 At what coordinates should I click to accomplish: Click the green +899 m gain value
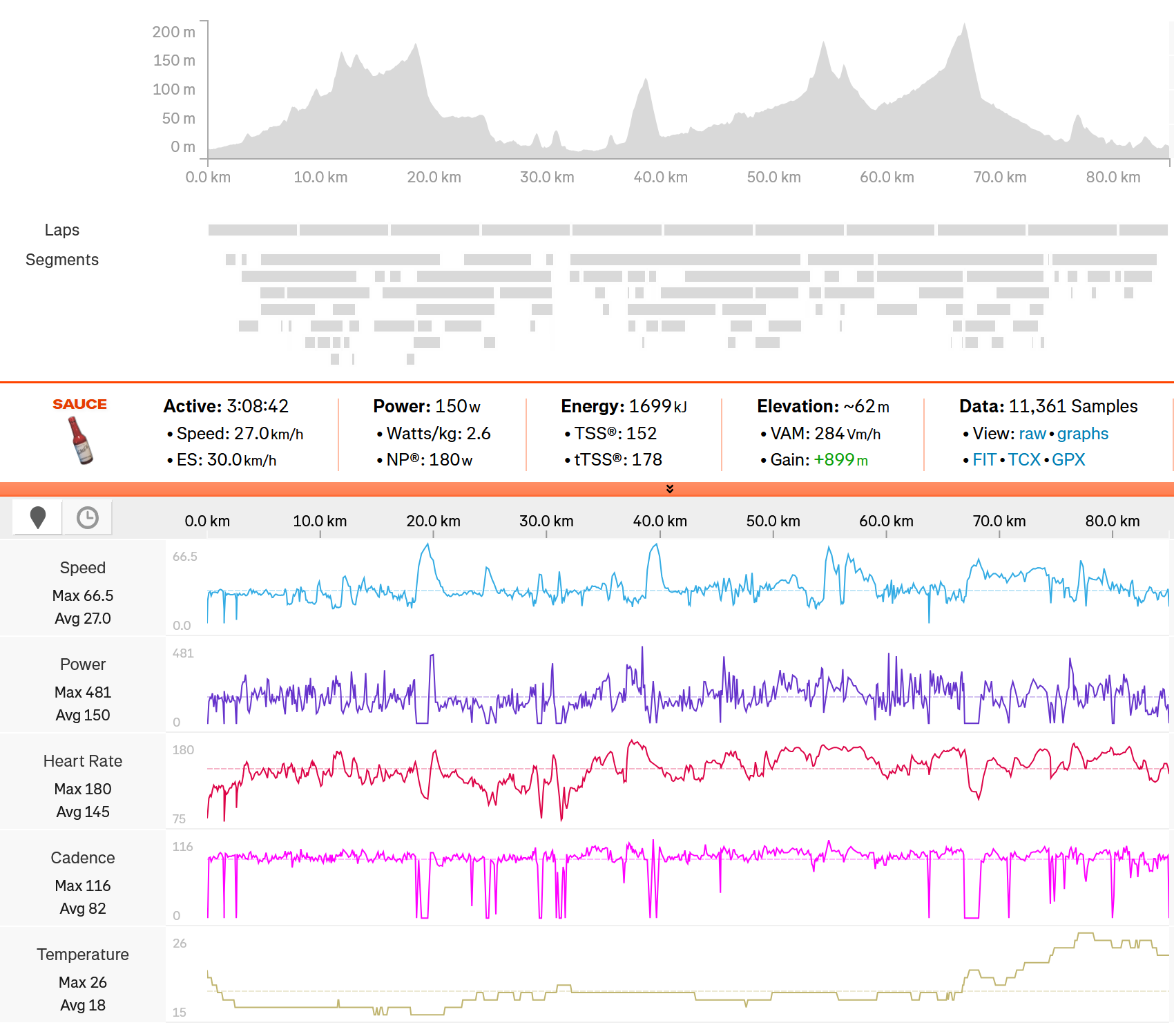tap(840, 460)
